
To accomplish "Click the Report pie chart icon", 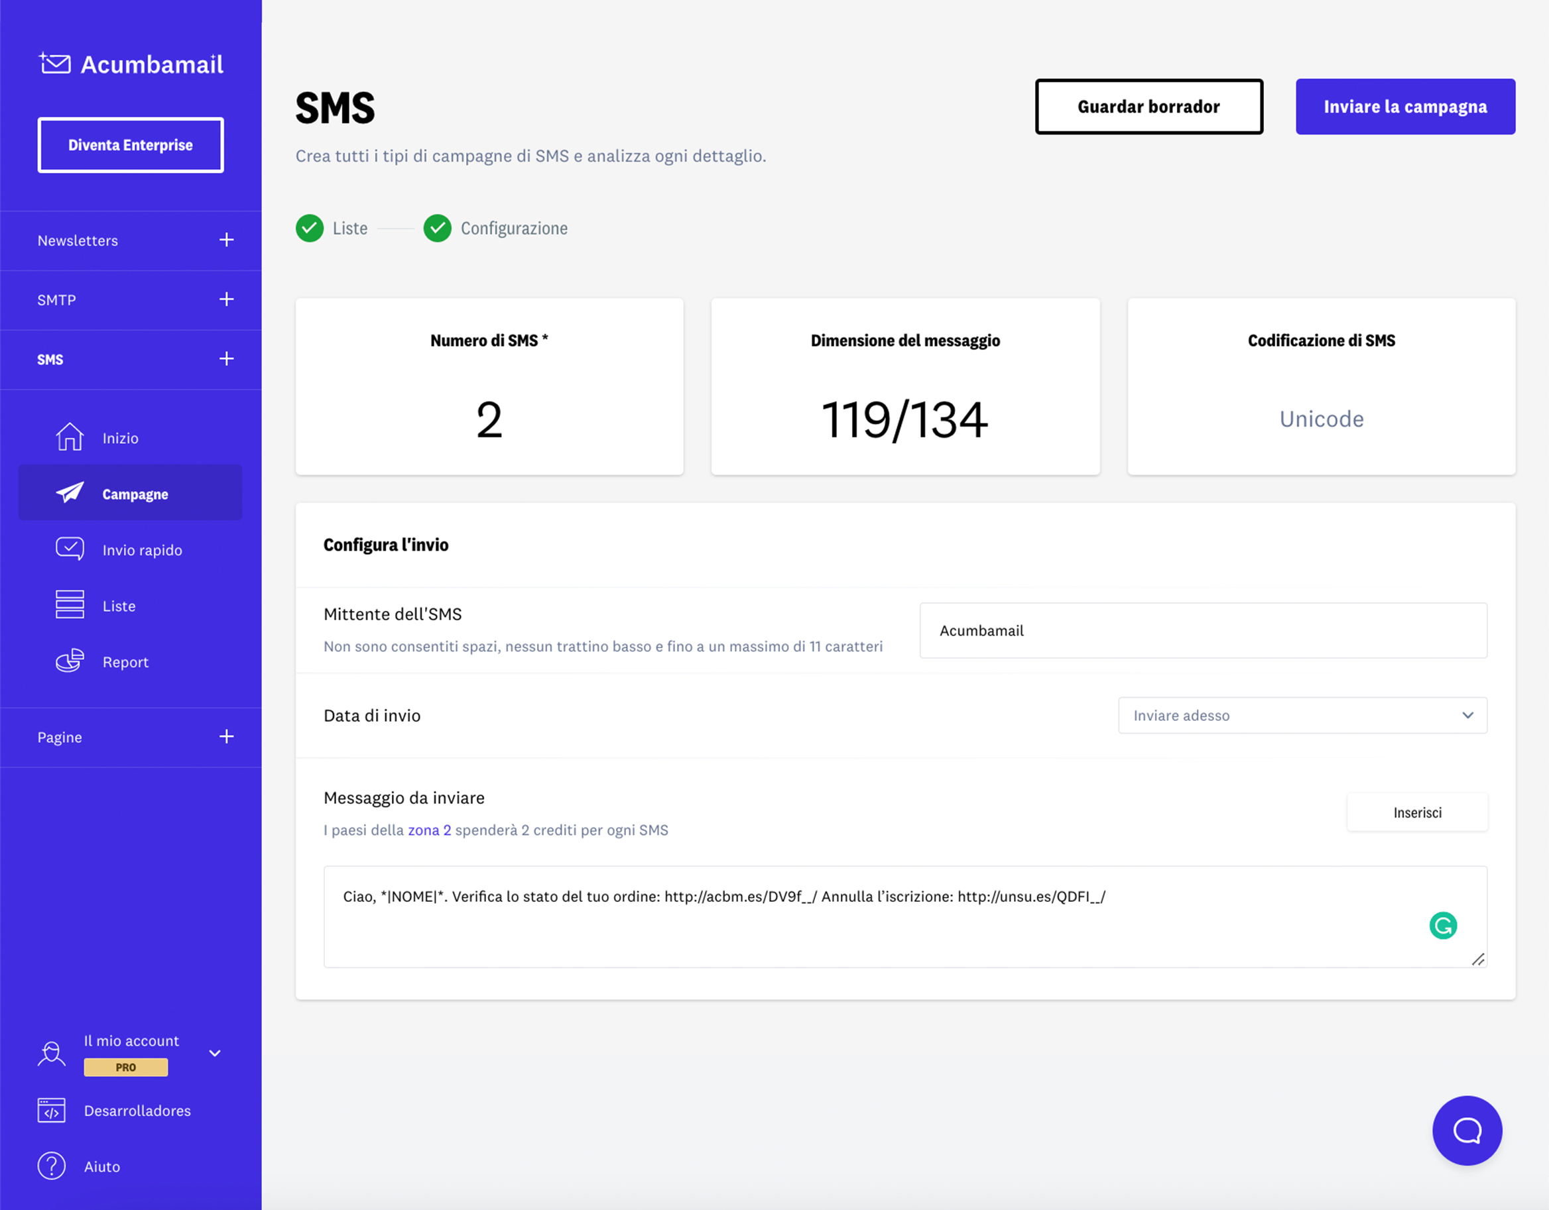I will (70, 661).
